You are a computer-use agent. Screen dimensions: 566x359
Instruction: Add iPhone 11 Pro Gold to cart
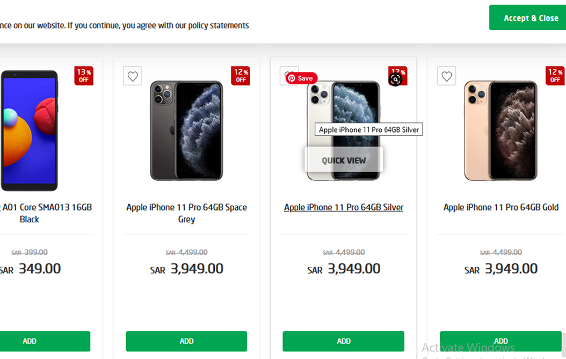500,341
